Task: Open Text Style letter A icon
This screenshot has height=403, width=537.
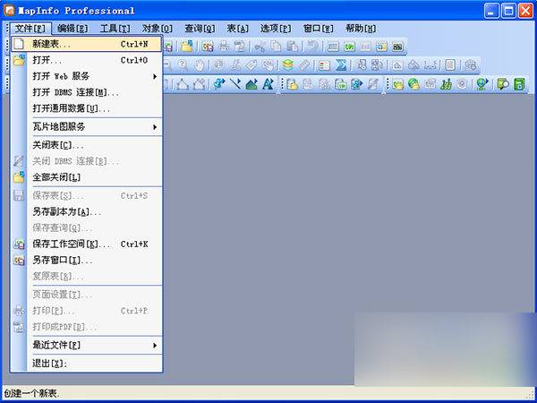Action: point(268,83)
